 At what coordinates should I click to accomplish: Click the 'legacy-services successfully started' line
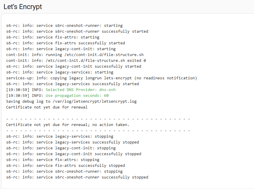[x=73, y=84]
